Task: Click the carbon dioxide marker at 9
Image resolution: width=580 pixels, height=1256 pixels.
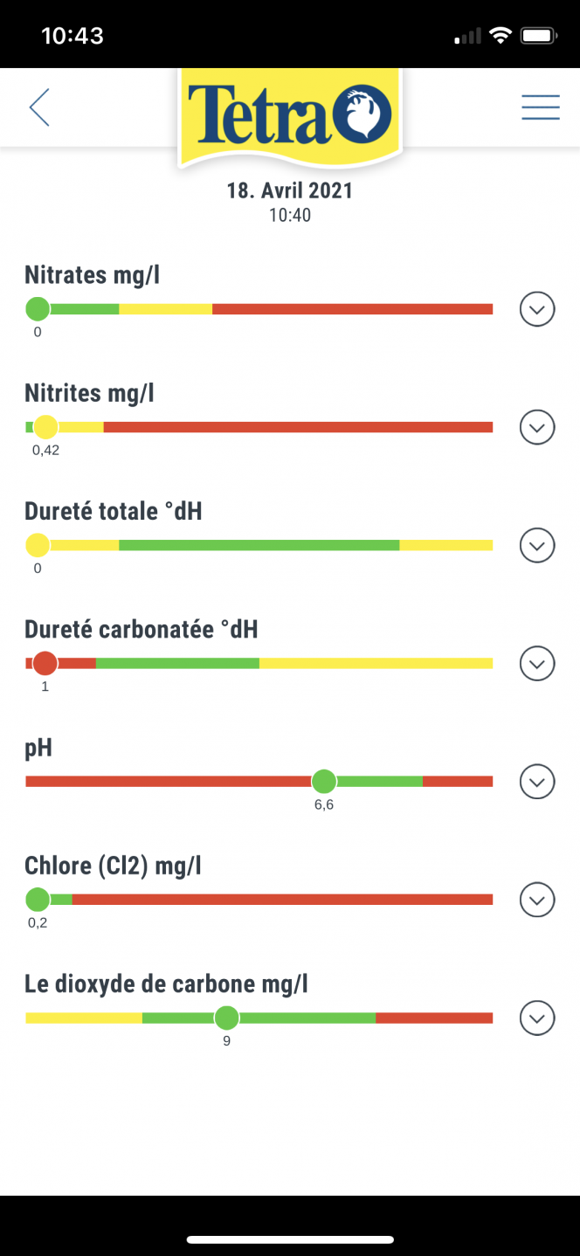Action: tap(226, 1018)
